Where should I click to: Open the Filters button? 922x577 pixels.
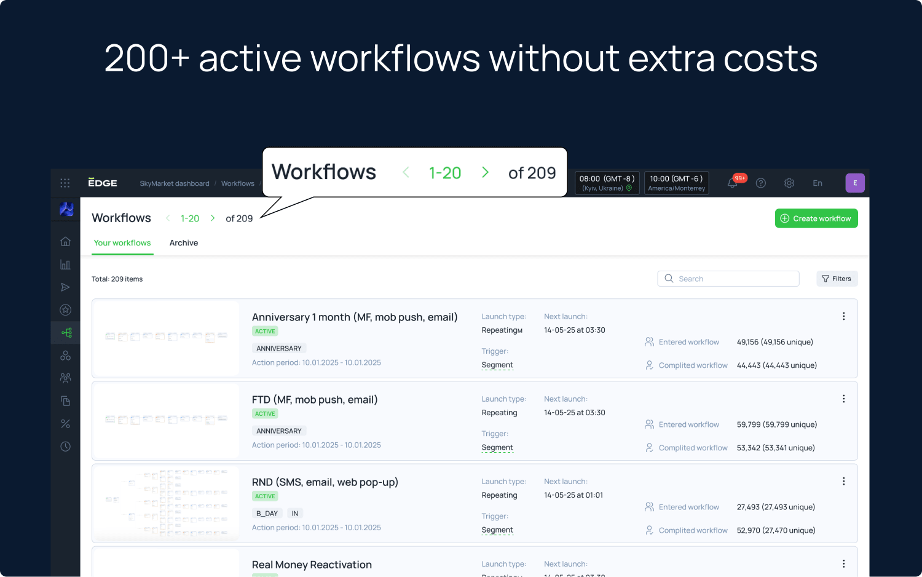pos(837,279)
